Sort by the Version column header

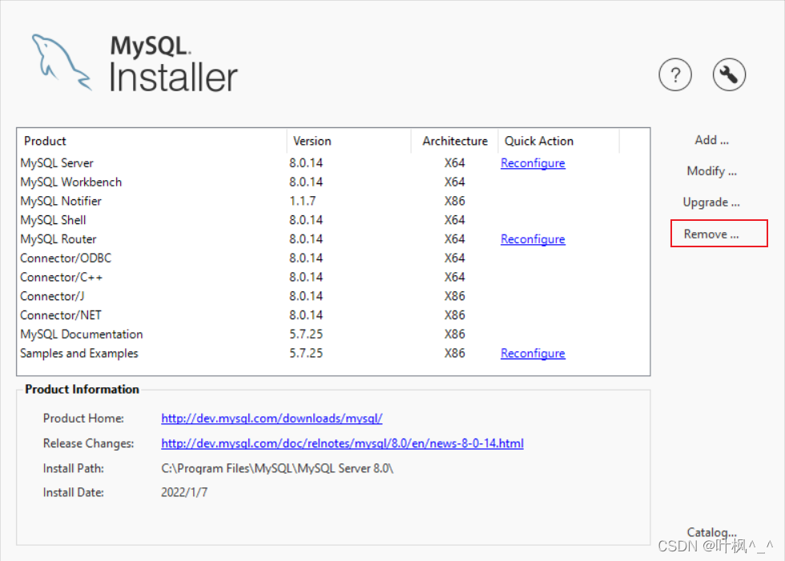[x=349, y=141]
